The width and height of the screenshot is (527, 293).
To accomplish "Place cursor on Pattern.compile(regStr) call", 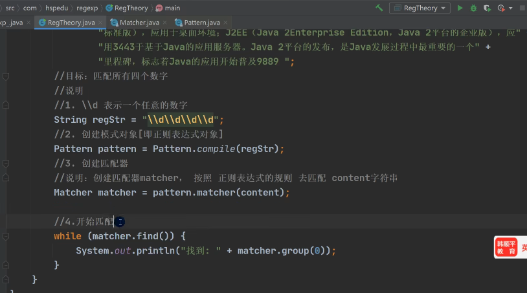I will pos(216,149).
